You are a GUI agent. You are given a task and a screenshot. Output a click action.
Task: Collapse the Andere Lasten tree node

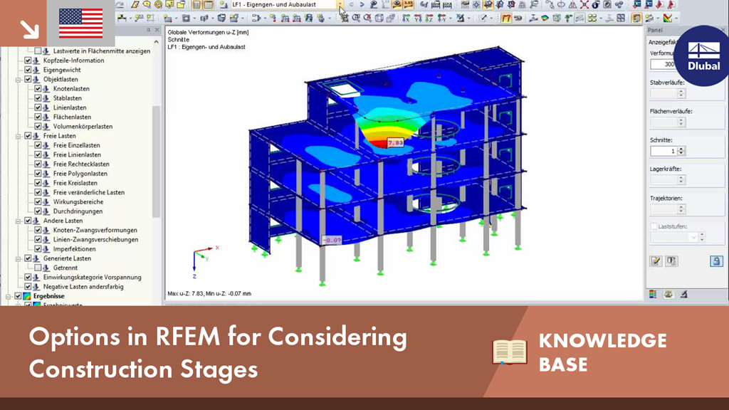point(18,221)
